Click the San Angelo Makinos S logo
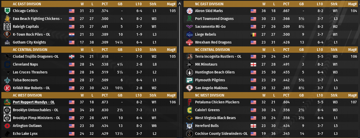360x138 pixels. pos(189,88)
